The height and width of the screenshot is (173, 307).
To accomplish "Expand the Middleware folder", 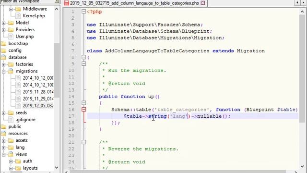I will tap(11, 9).
